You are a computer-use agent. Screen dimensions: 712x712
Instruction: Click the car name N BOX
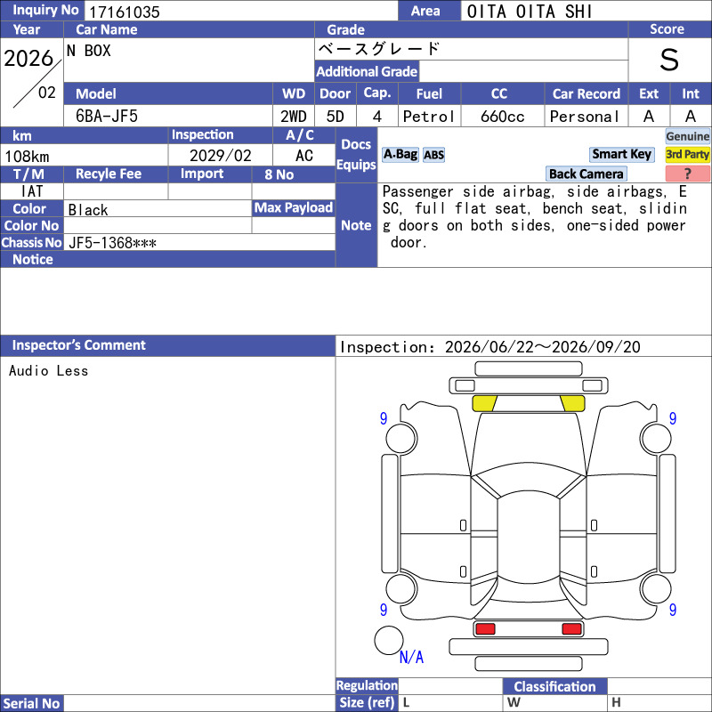pos(89,51)
